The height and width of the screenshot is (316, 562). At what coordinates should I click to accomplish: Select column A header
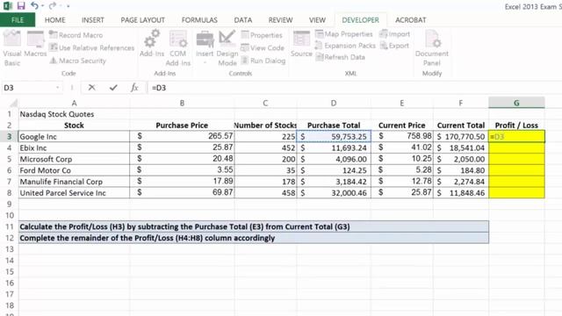click(x=74, y=104)
